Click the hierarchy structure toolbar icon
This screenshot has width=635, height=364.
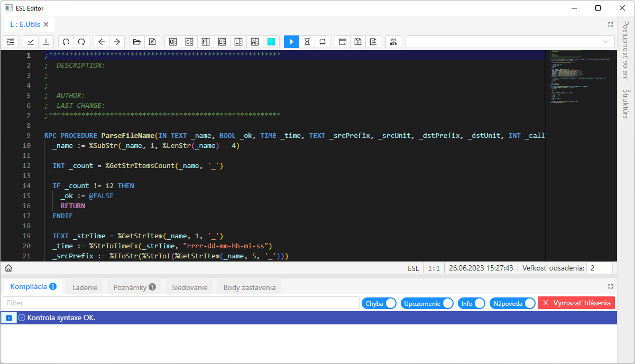[x=393, y=42]
